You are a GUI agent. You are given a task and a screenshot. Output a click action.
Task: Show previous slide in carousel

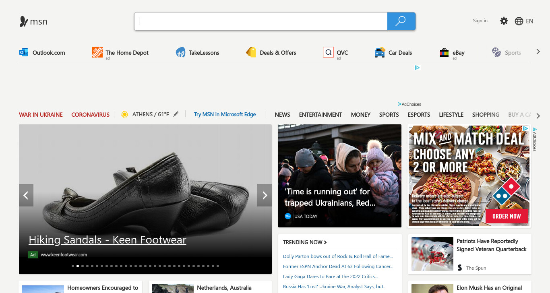pos(26,195)
